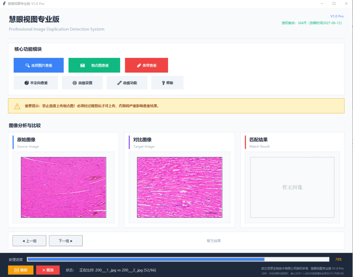The image size is (353, 277).
Task: Select the 原始图像 source tissue thumbnail
Action: (x=63, y=187)
